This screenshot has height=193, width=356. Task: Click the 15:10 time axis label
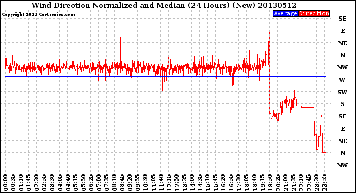tap(208, 183)
